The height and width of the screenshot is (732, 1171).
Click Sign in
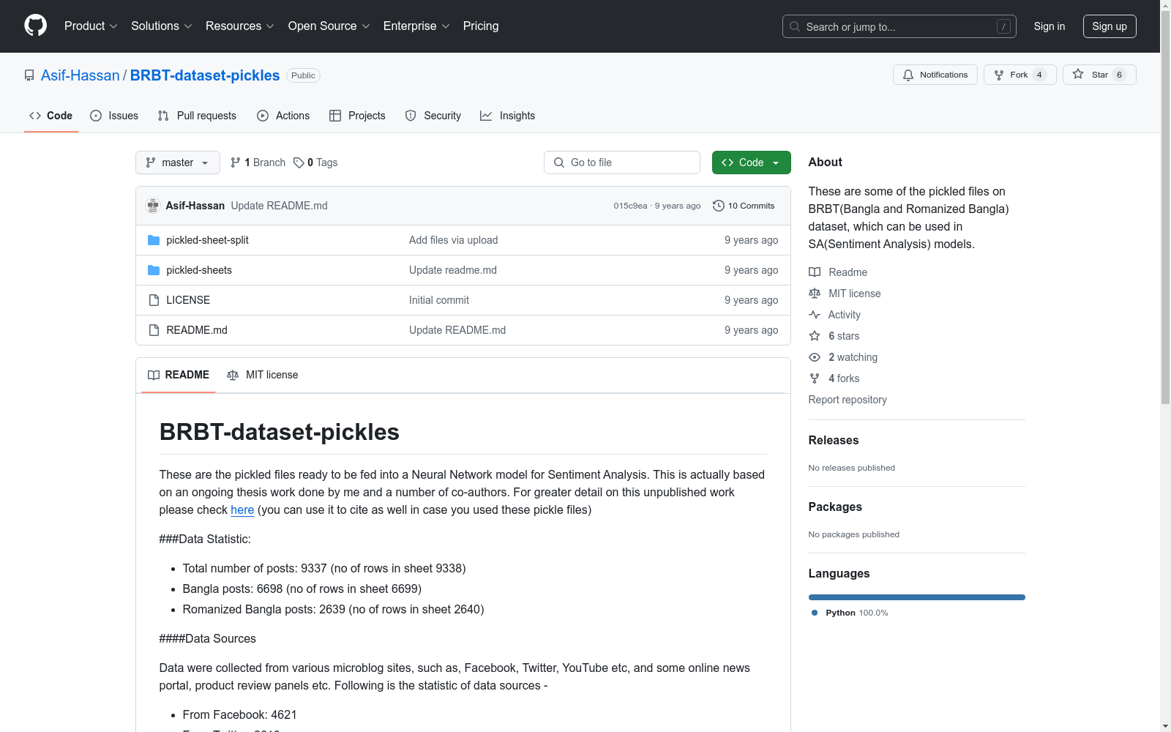(1050, 26)
